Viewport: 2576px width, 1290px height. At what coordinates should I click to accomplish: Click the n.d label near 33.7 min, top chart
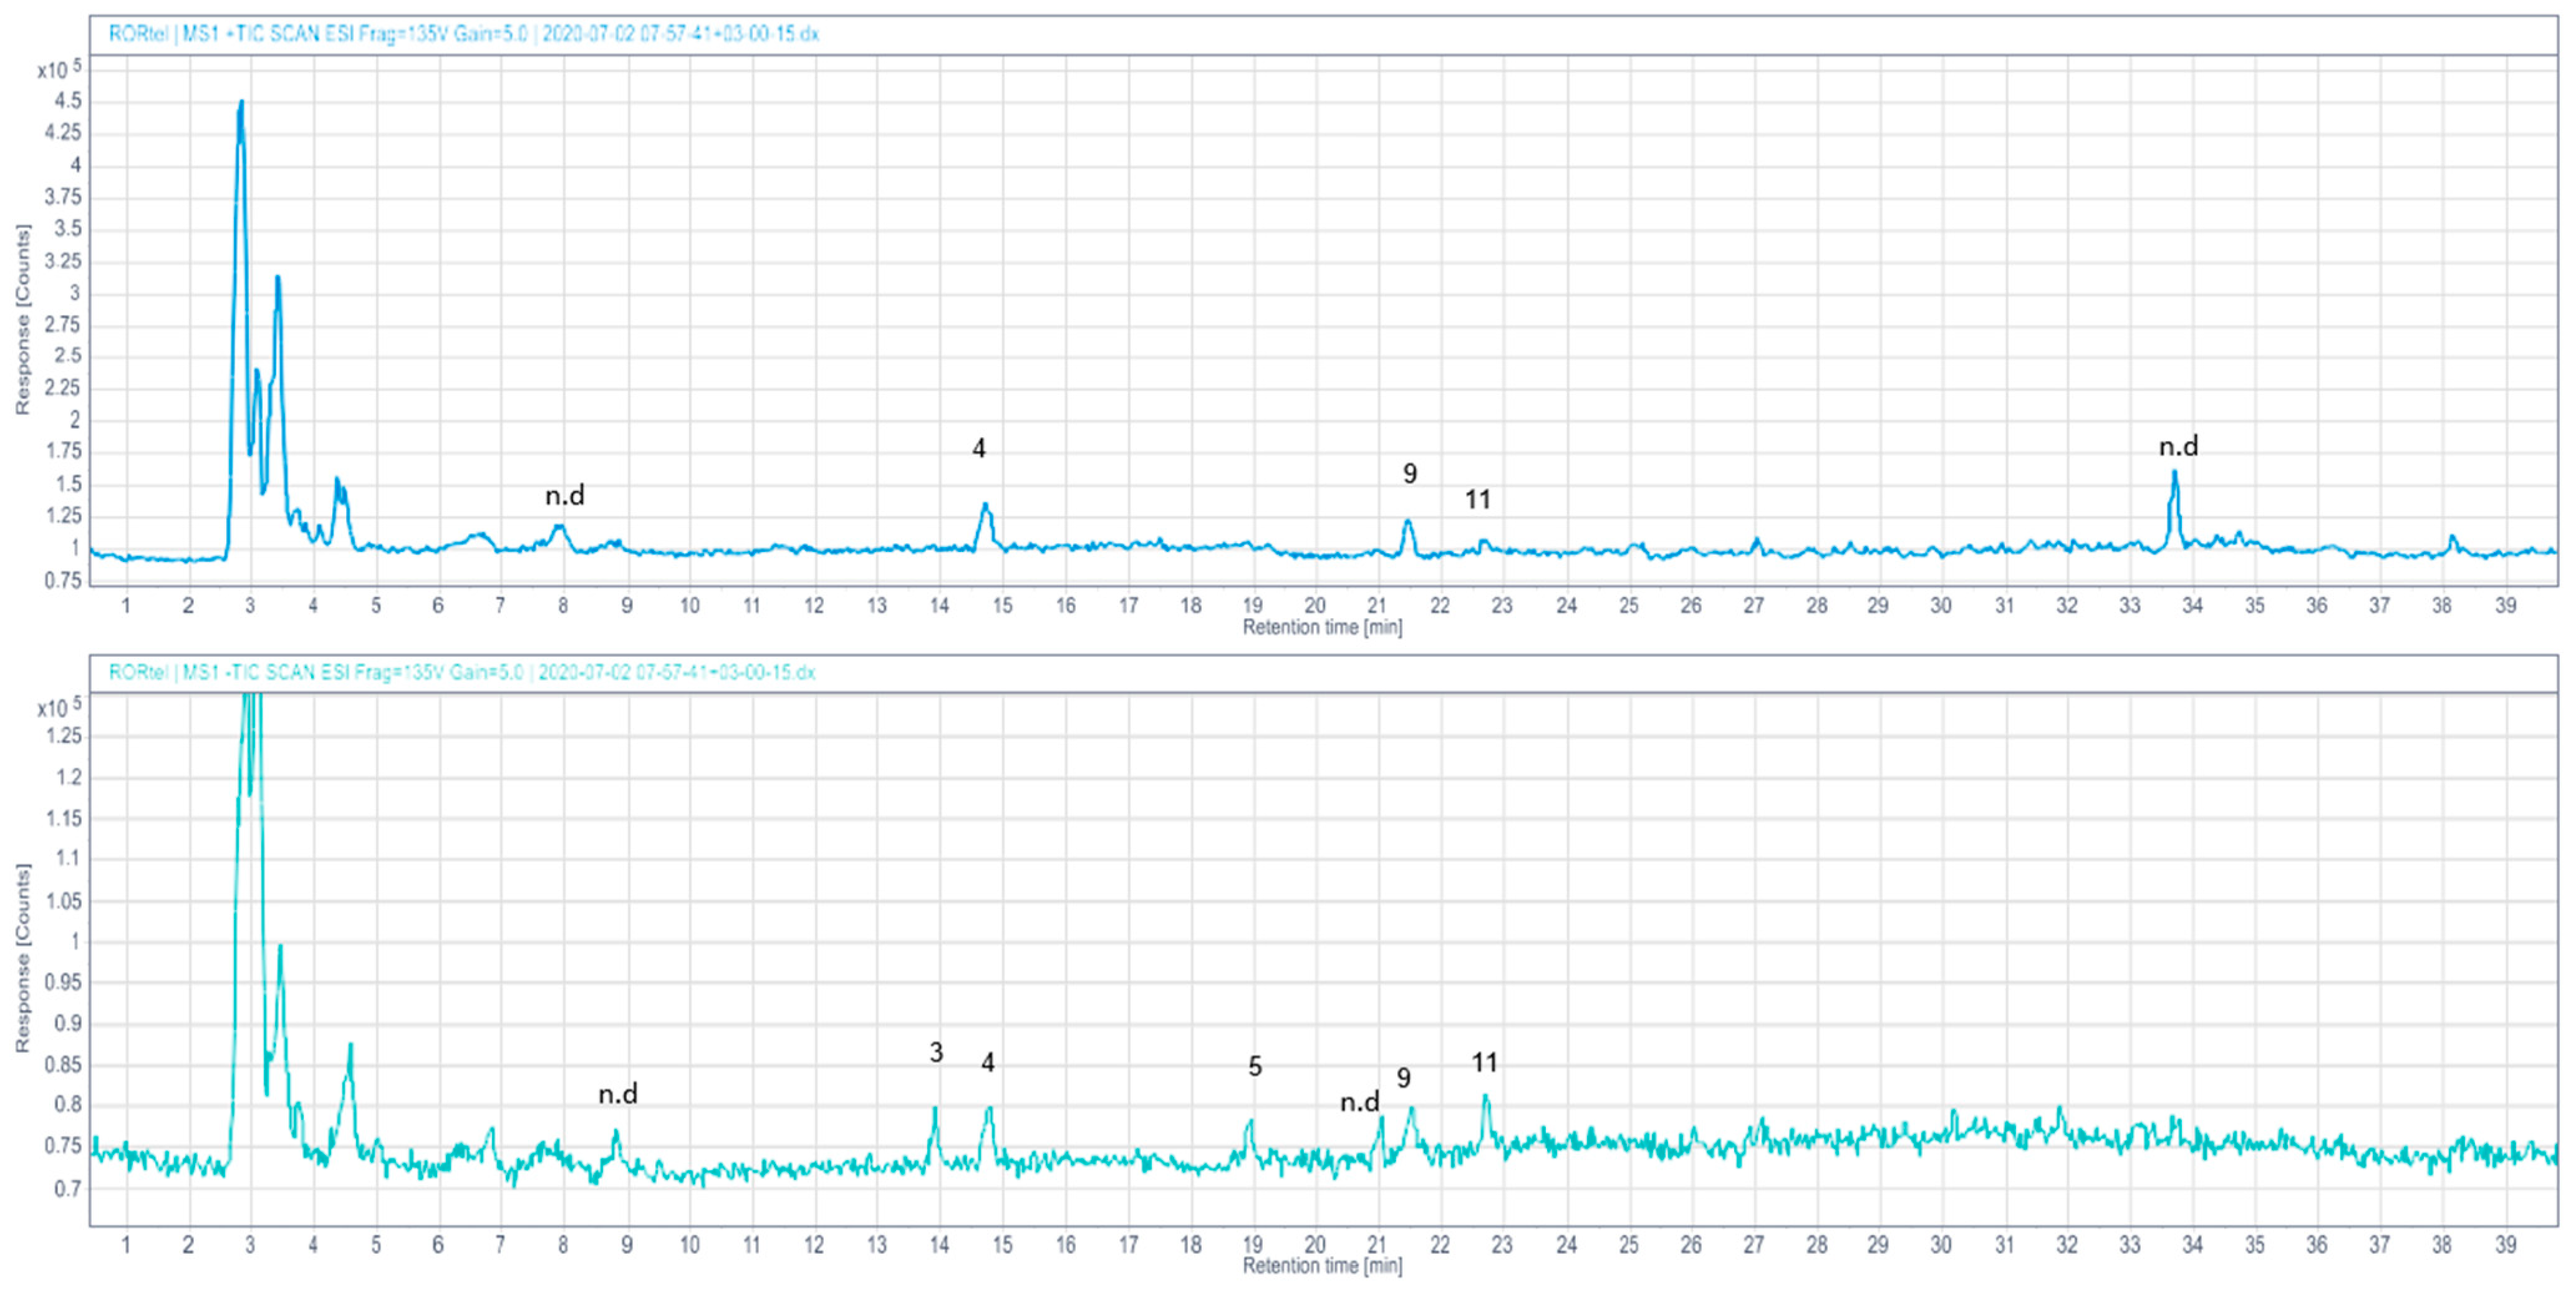[x=2178, y=447]
